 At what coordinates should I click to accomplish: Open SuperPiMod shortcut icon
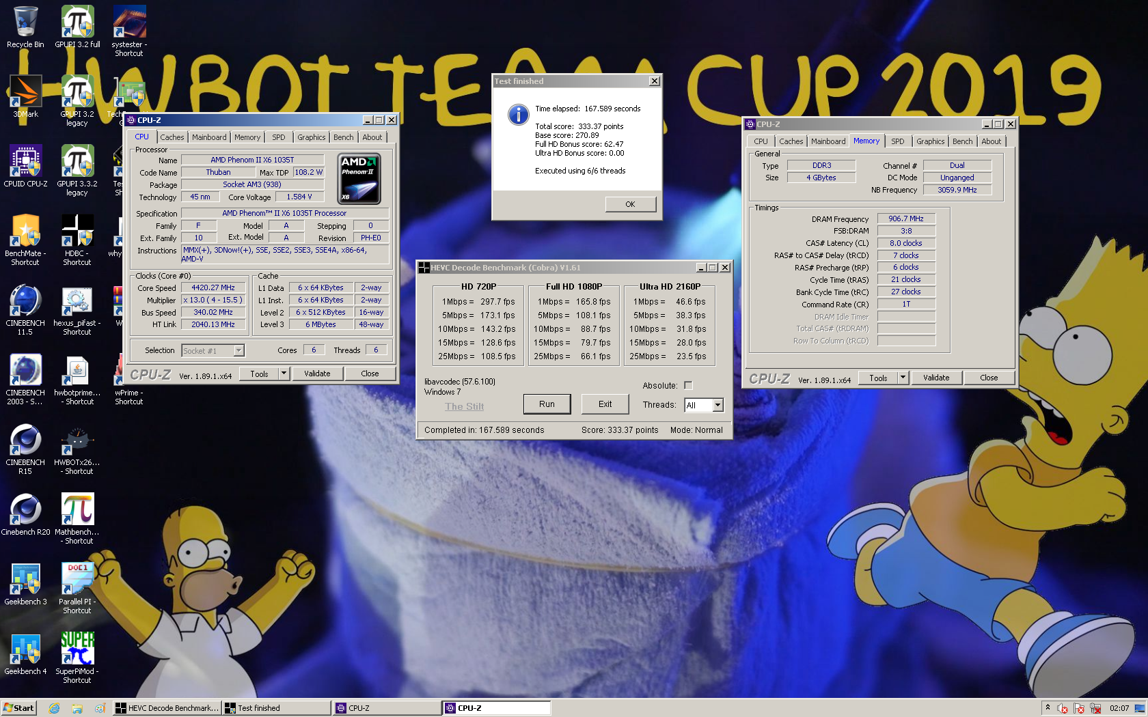[x=77, y=658]
